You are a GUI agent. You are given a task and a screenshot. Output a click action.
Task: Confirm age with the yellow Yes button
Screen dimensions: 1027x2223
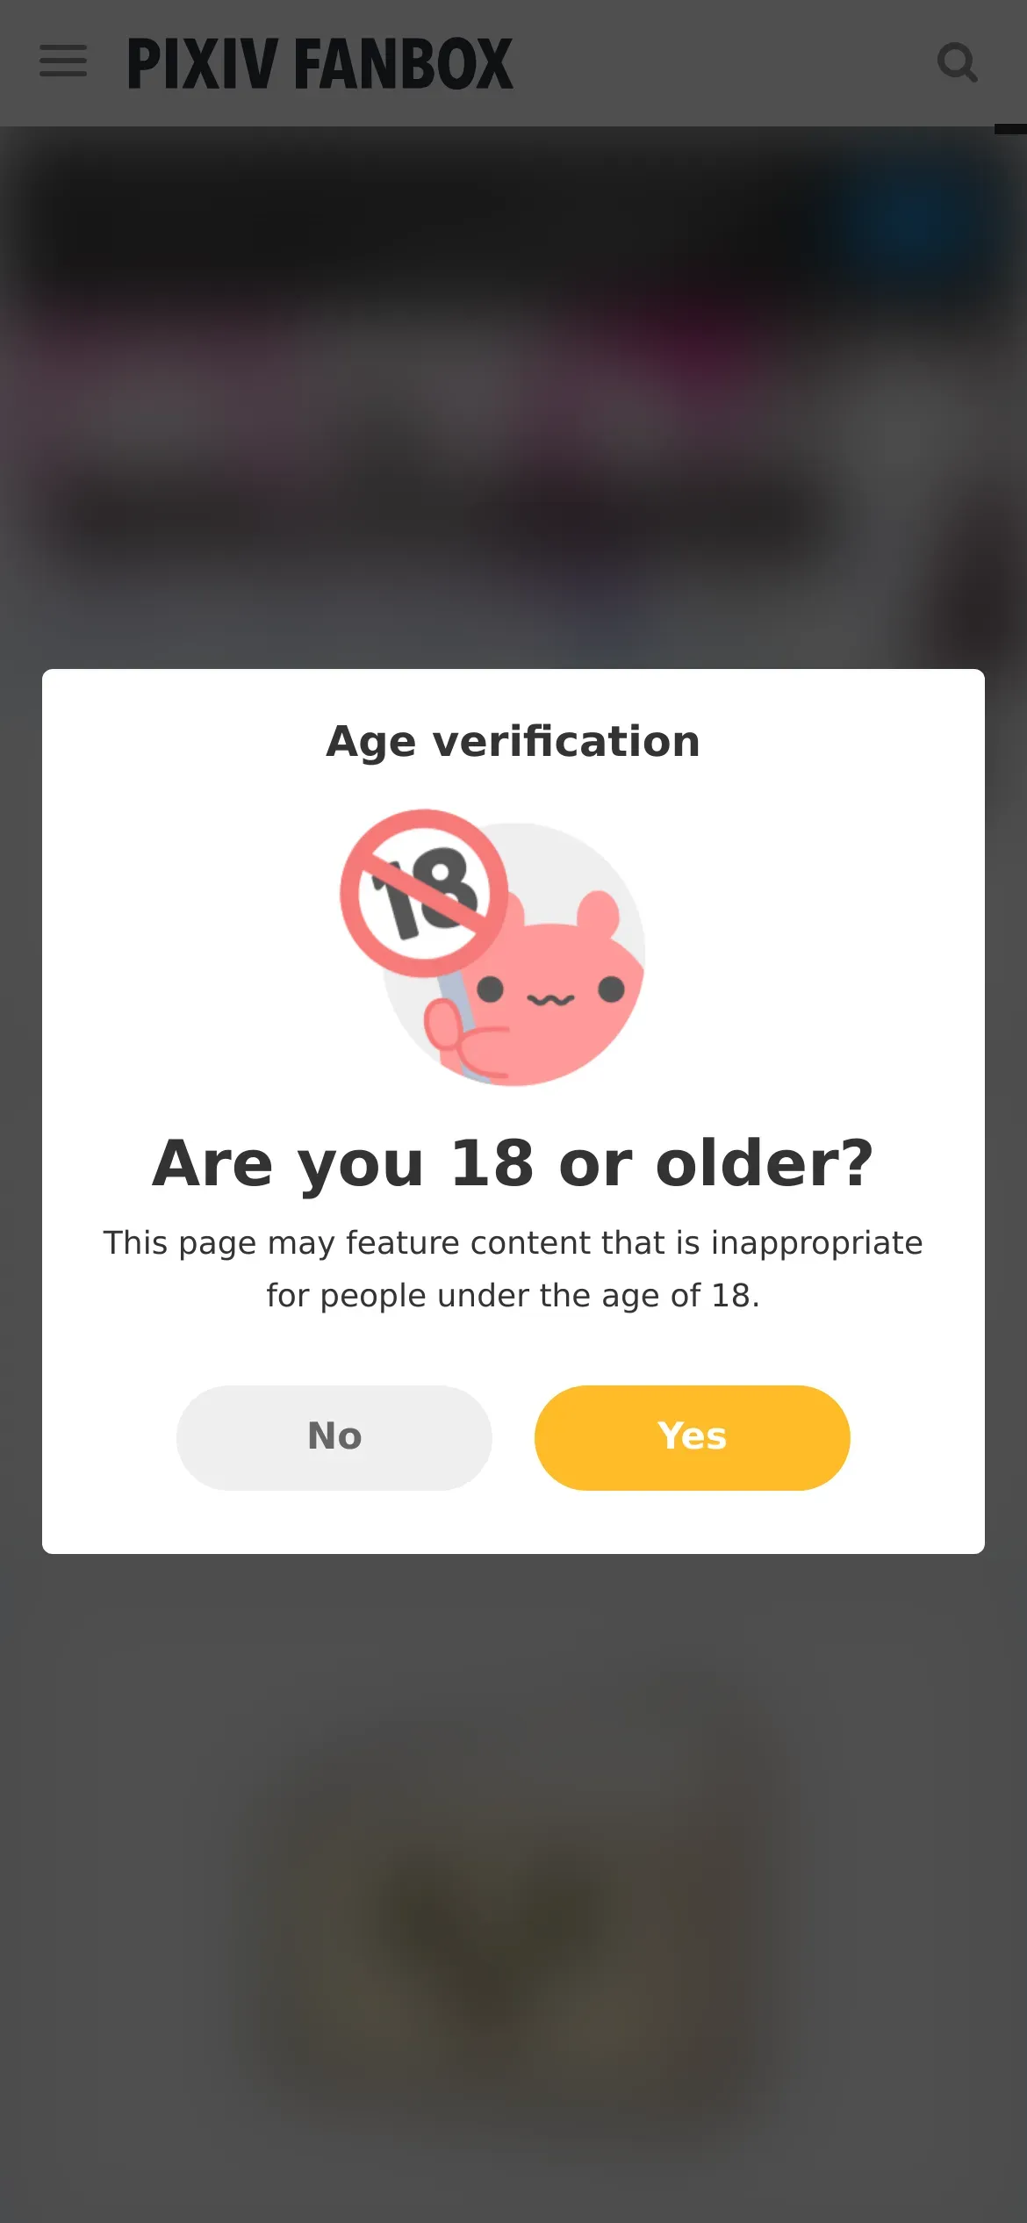692,1437
